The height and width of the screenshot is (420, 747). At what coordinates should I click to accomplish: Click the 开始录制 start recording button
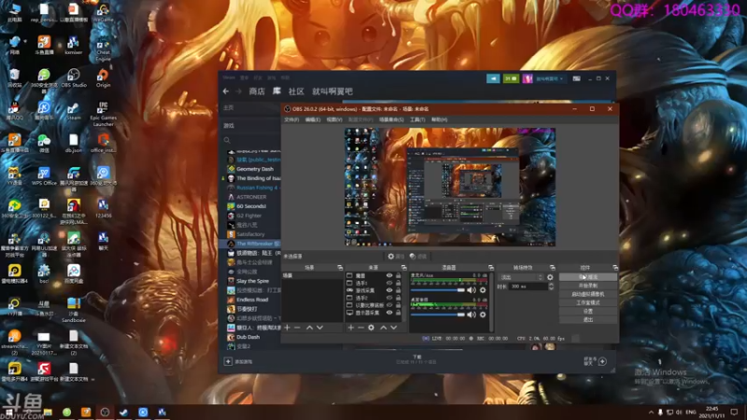click(588, 286)
